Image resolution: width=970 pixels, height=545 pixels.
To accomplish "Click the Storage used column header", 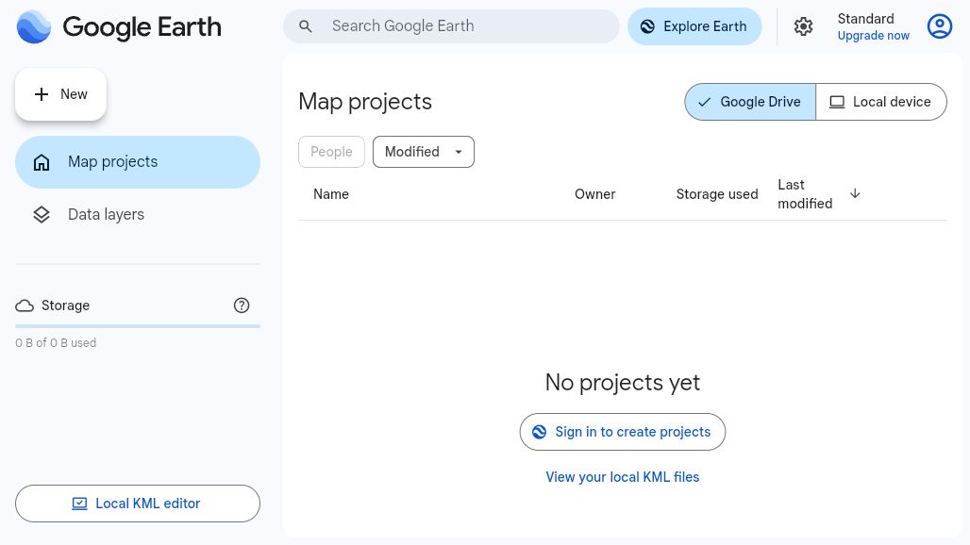I will 717,194.
